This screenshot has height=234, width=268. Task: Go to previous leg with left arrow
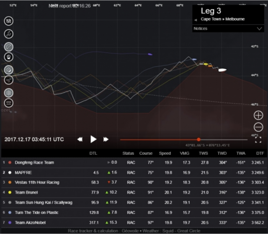coord(196,20)
